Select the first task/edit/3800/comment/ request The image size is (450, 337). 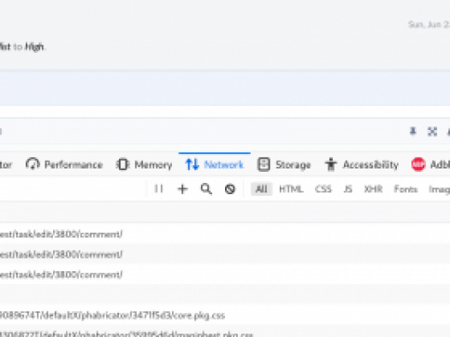pos(225,234)
